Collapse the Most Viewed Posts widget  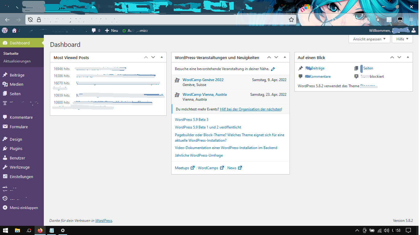pos(162,57)
